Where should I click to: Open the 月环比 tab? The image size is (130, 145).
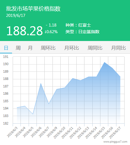71,48
